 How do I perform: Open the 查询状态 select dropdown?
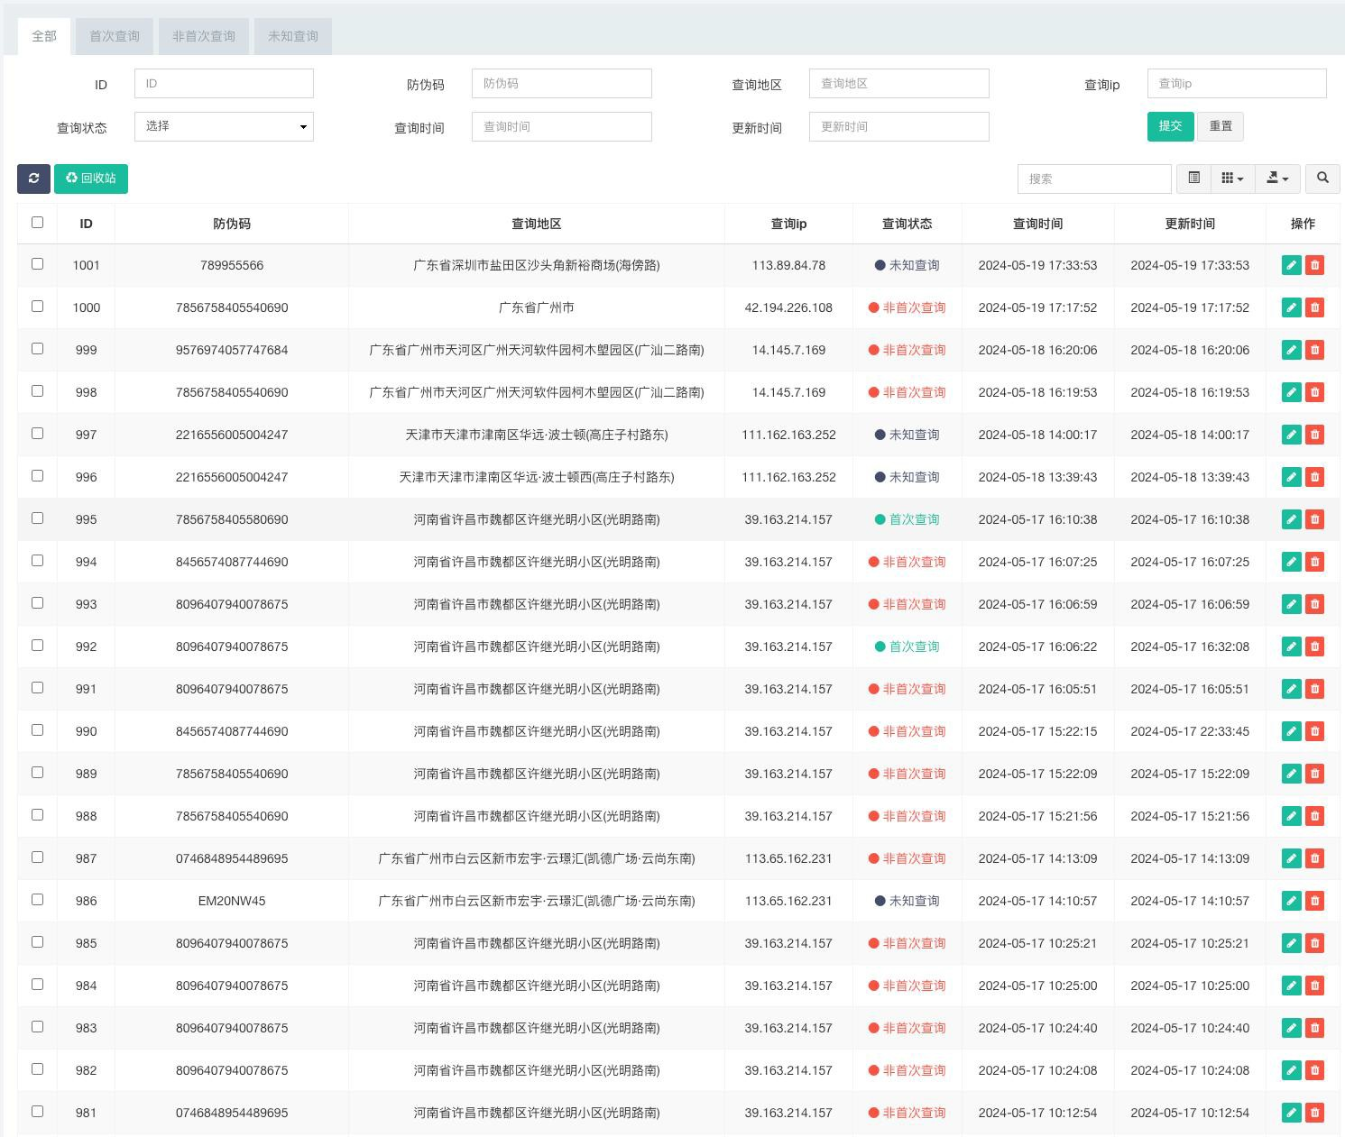coord(224,126)
